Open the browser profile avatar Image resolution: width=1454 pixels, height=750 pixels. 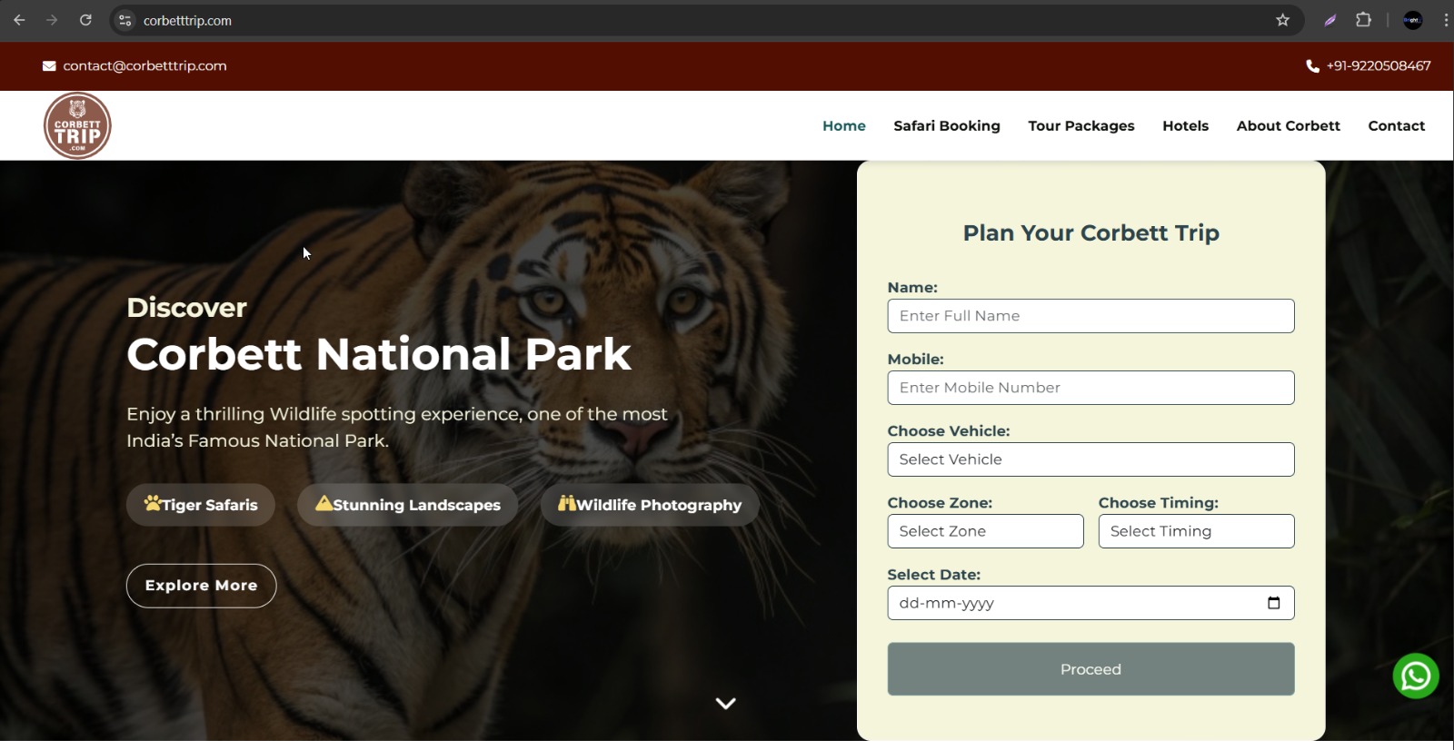(1412, 20)
